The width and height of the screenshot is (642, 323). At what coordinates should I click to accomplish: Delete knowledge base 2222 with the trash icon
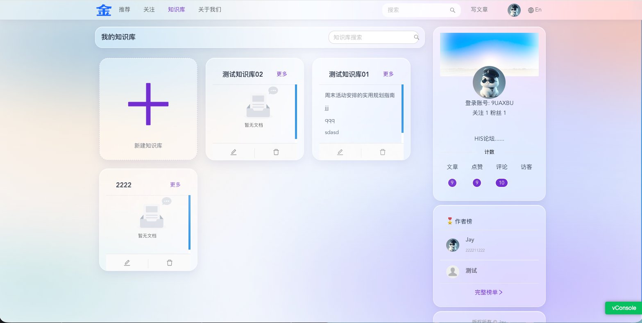(x=170, y=263)
